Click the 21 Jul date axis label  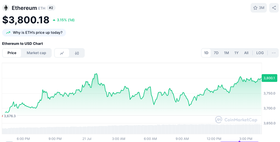pyautogui.click(x=87, y=139)
